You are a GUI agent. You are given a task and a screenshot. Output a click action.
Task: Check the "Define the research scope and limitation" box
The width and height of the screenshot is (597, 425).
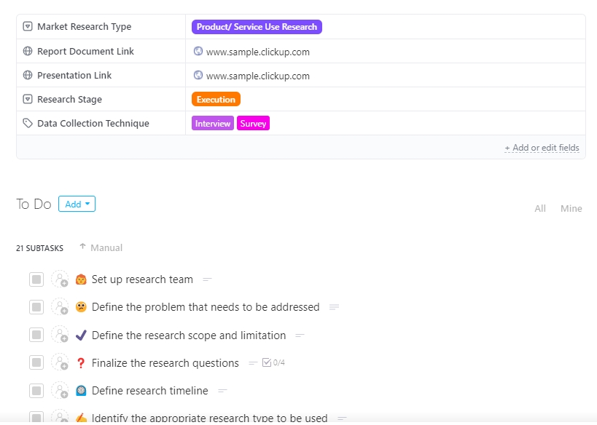37,335
